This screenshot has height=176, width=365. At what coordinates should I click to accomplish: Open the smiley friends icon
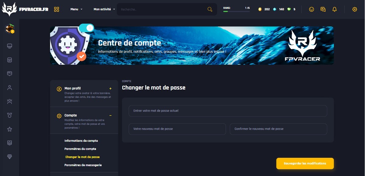pos(311,9)
